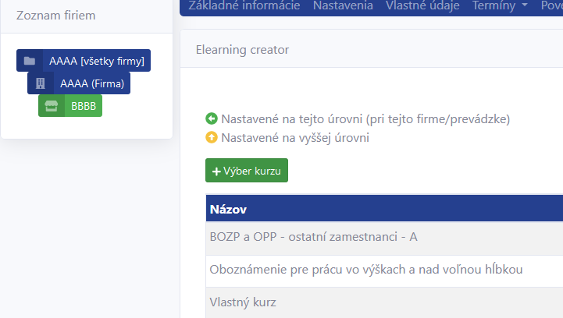Screen dimensions: 563x318
Task: Click the folder icon beside AAAA [všetky firmy]
Action: [30, 61]
